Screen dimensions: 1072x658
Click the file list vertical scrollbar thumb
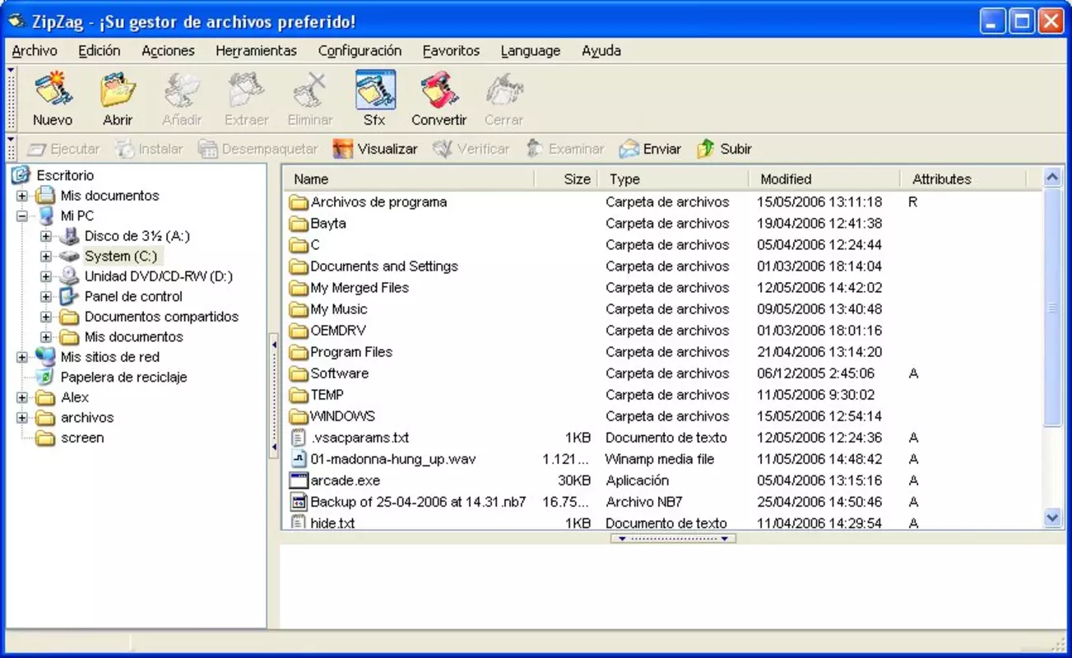(1052, 307)
